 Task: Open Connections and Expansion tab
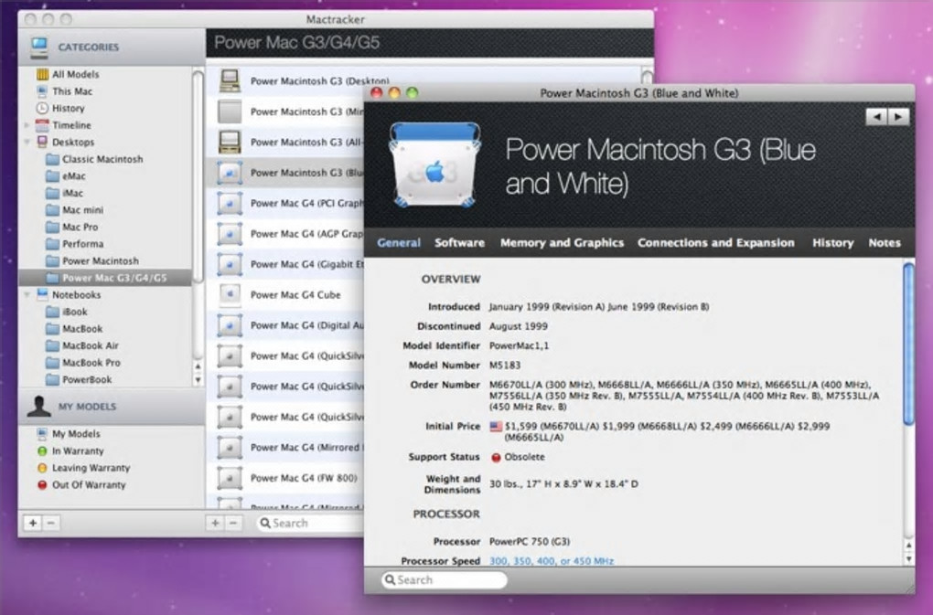pyautogui.click(x=716, y=243)
